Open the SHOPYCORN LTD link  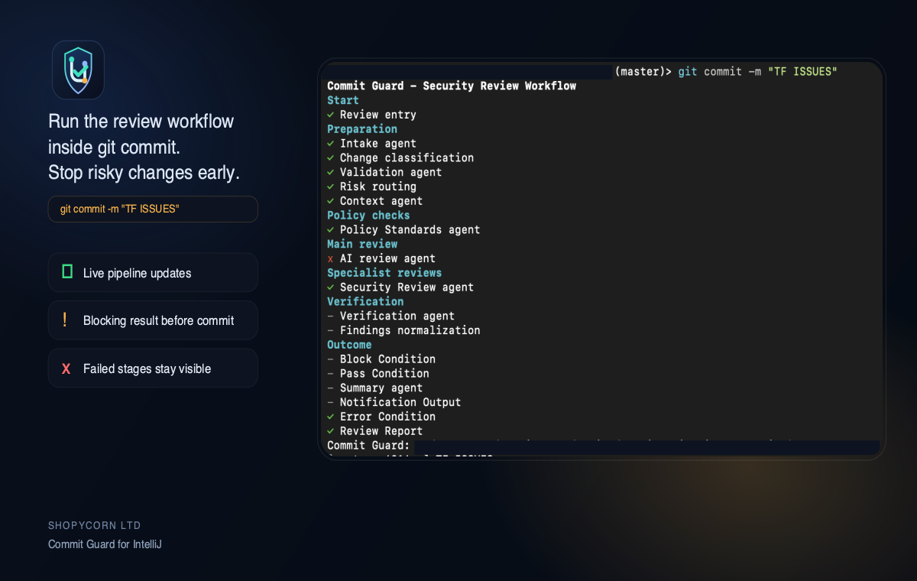click(x=94, y=525)
